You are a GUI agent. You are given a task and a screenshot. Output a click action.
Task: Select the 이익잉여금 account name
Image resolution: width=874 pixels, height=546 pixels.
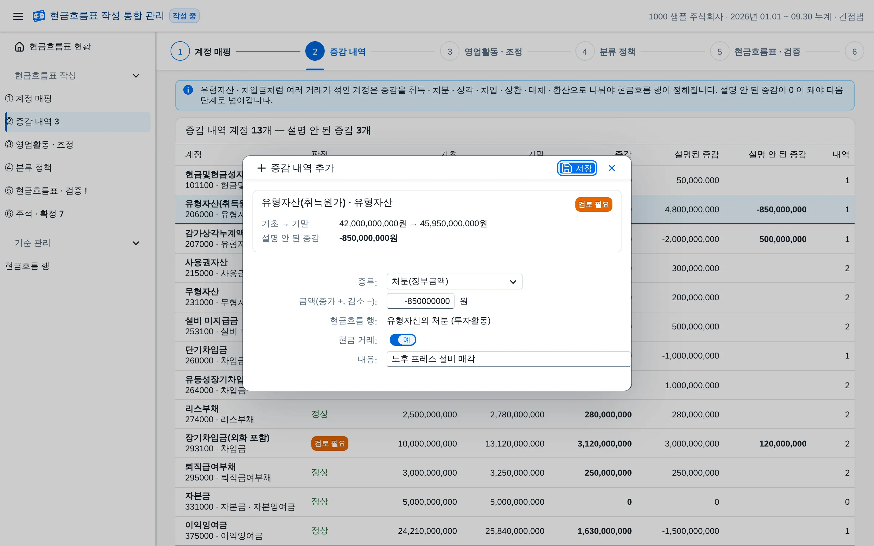[x=206, y=525]
